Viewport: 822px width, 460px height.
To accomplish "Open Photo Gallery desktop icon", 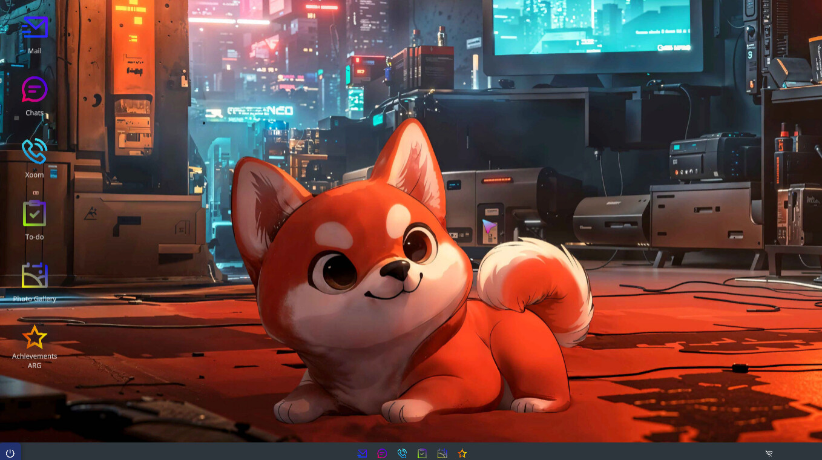I will [x=35, y=275].
